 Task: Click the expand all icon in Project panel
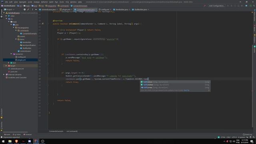(x=28, y=10)
